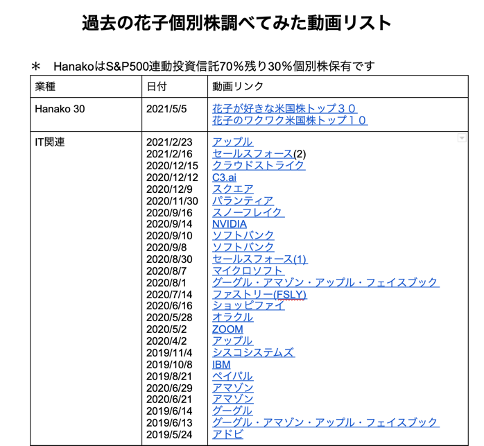Click the date 2019/11/4
Screen dimensions: 484x446
point(169,353)
